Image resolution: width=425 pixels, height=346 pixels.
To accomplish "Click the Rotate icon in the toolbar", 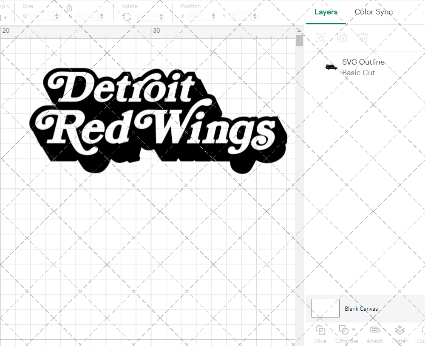I will point(126,16).
